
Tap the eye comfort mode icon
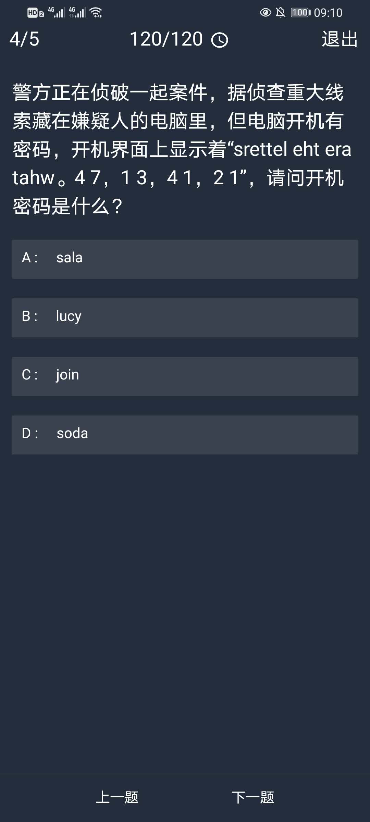[x=266, y=13]
